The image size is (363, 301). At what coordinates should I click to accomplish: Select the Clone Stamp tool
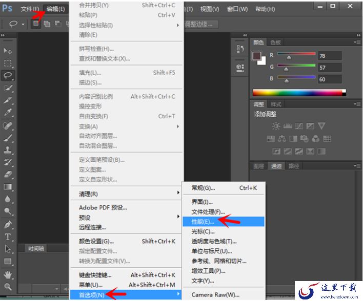tap(8, 150)
